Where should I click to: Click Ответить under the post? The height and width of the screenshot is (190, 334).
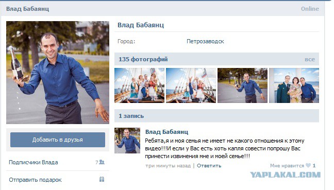[209, 165]
